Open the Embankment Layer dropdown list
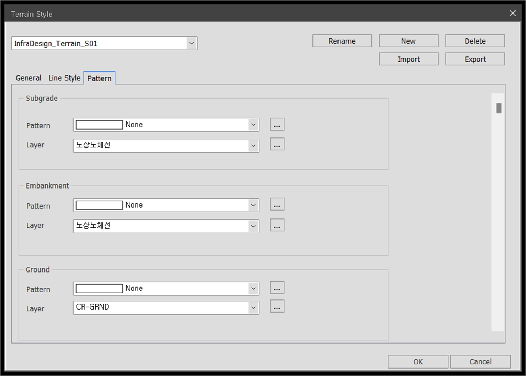 point(253,226)
